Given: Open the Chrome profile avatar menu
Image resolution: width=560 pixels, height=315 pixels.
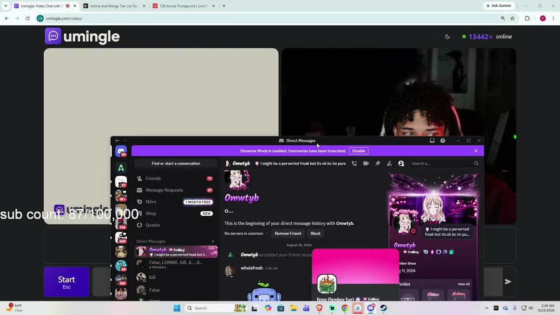Looking at the screenshot, I should point(542,18).
